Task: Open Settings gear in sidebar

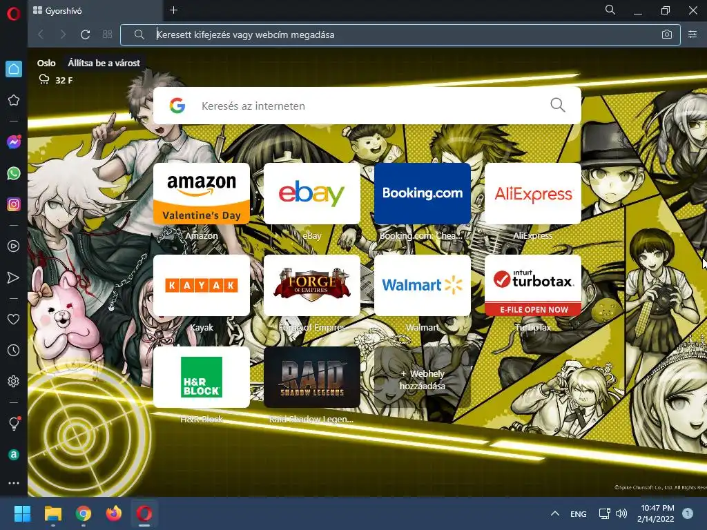Action: [x=14, y=381]
